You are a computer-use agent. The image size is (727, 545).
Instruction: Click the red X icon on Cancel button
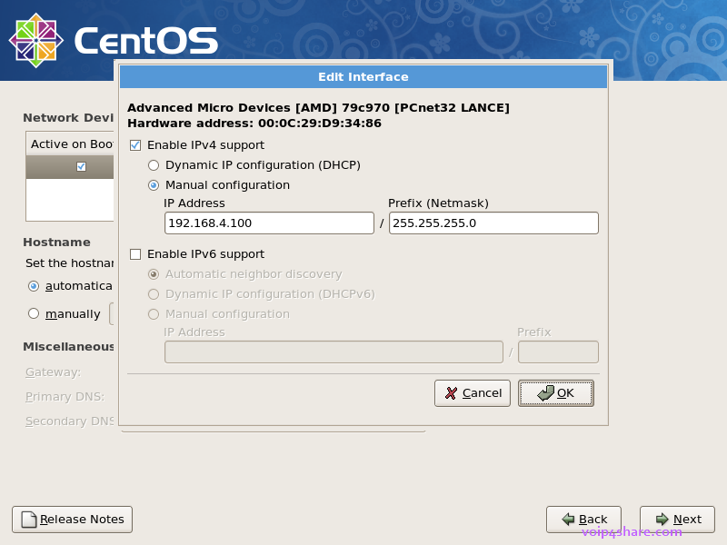451,392
